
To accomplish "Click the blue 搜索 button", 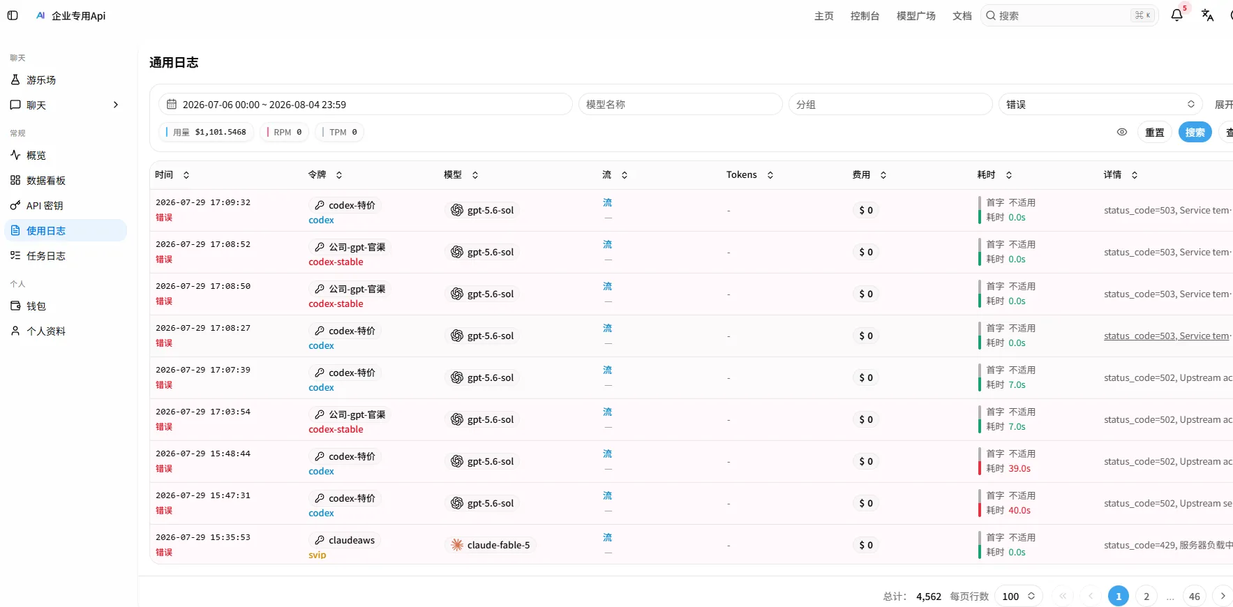I will tap(1195, 132).
